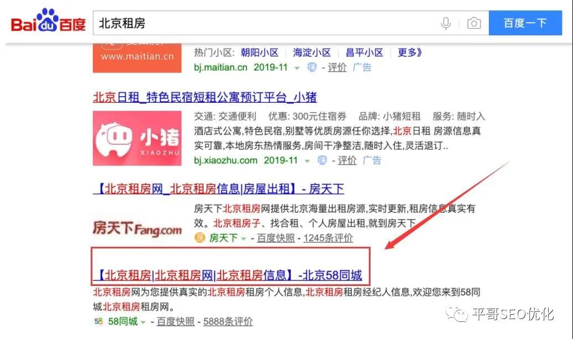The image size is (573, 339).
Task: Expand dropdown arrow beside 房天下 source
Action: coord(243,239)
